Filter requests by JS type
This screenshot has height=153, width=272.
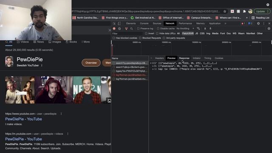click(x=196, y=34)
